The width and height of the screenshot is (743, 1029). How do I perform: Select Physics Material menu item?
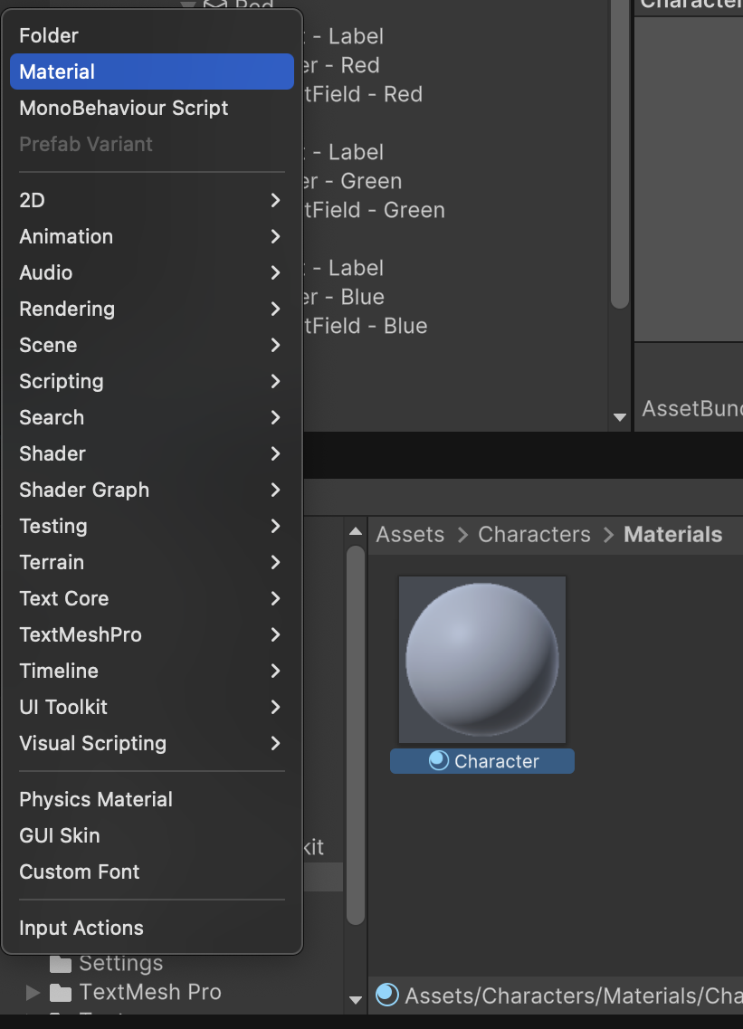click(x=96, y=799)
